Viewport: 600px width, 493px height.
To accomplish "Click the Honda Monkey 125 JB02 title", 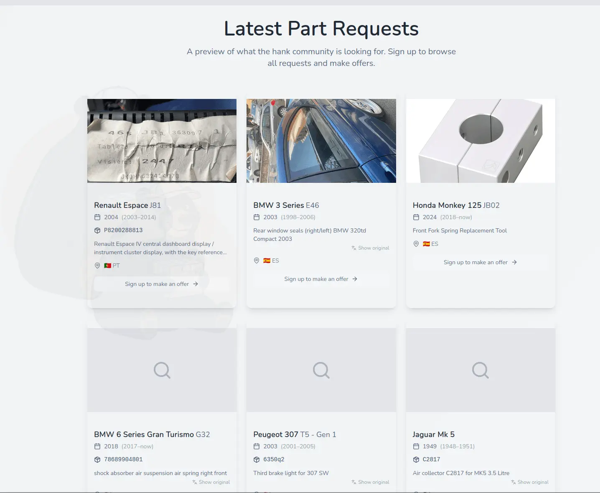I will pos(456,205).
